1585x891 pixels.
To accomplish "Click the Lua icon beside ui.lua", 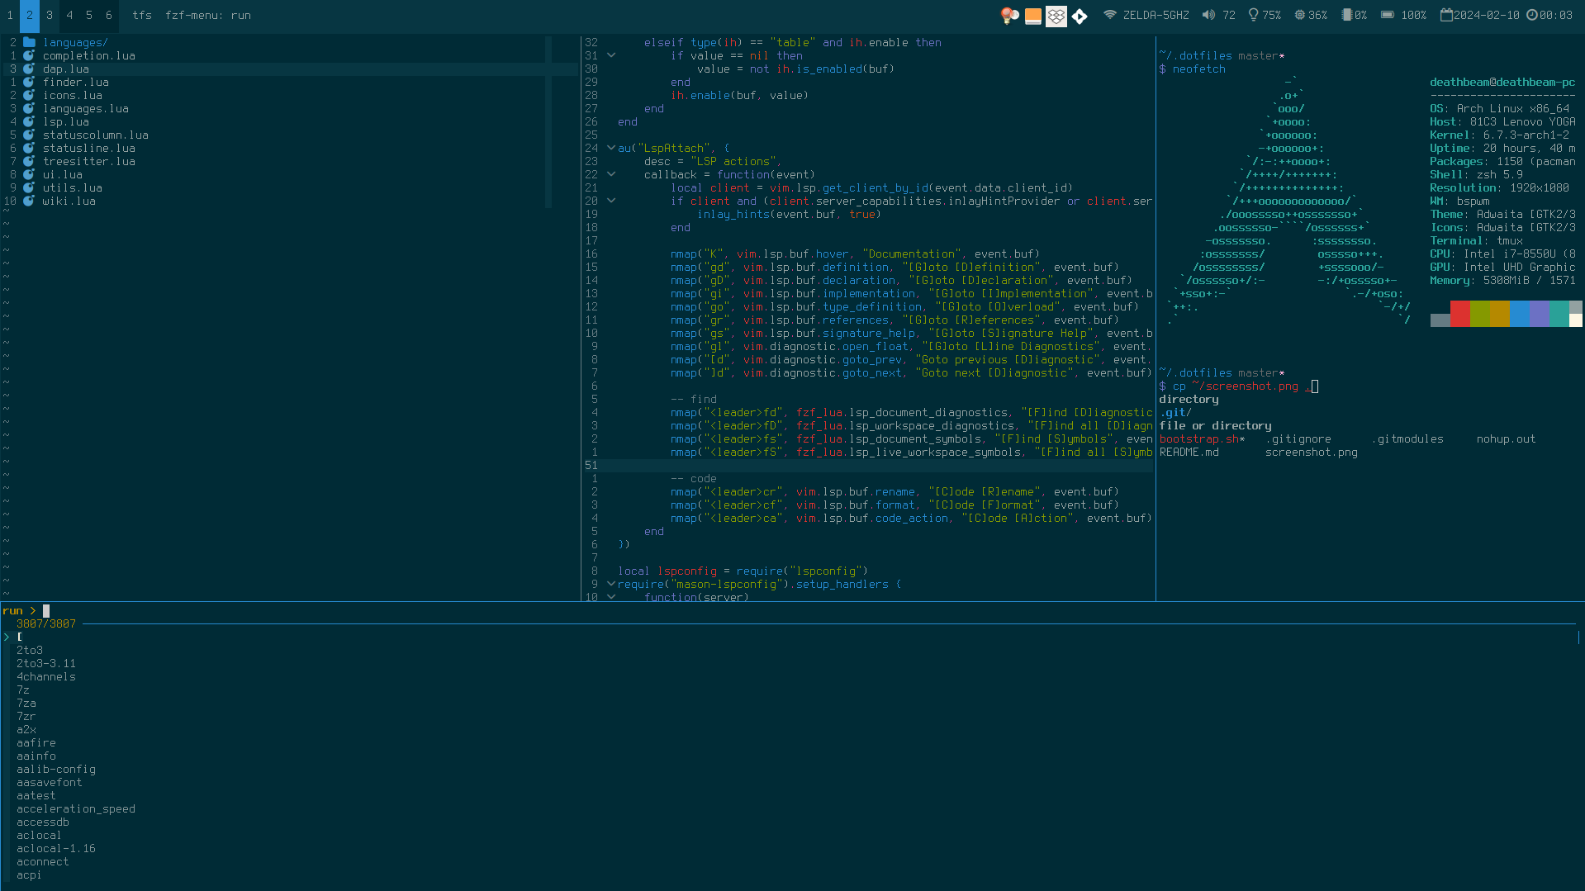I will pyautogui.click(x=29, y=174).
